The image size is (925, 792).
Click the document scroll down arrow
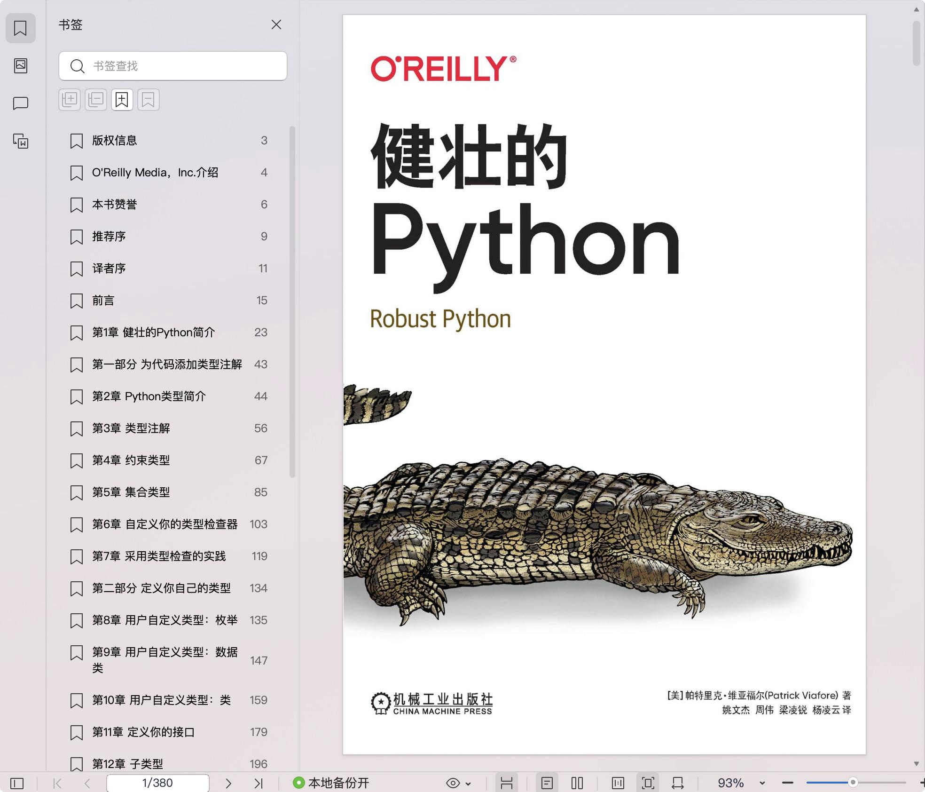tap(917, 764)
